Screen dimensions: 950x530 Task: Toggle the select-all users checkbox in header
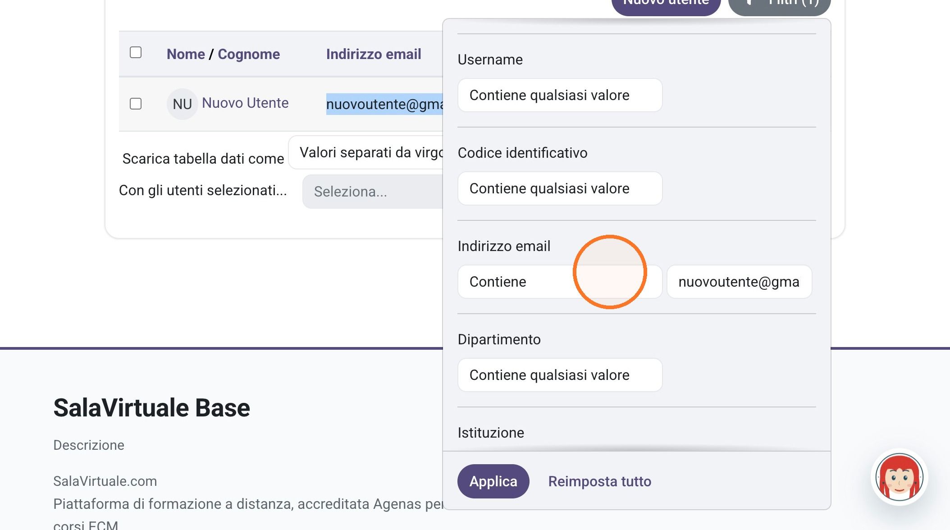tap(136, 53)
